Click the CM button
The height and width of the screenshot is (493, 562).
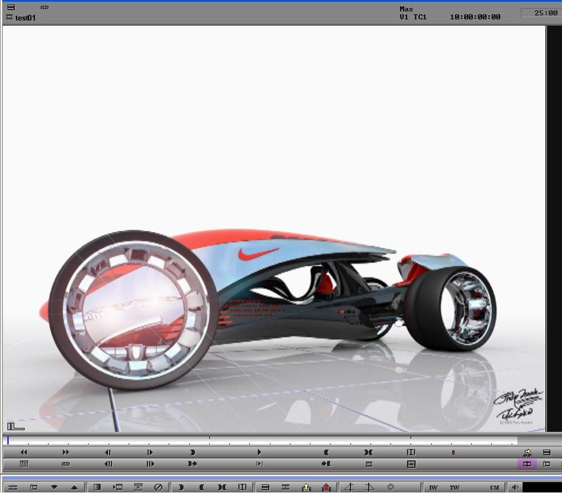click(x=495, y=488)
